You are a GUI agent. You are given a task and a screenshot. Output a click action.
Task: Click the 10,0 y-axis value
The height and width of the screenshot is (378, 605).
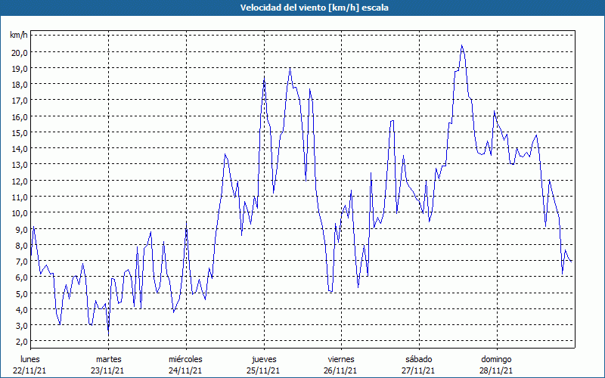click(20, 213)
